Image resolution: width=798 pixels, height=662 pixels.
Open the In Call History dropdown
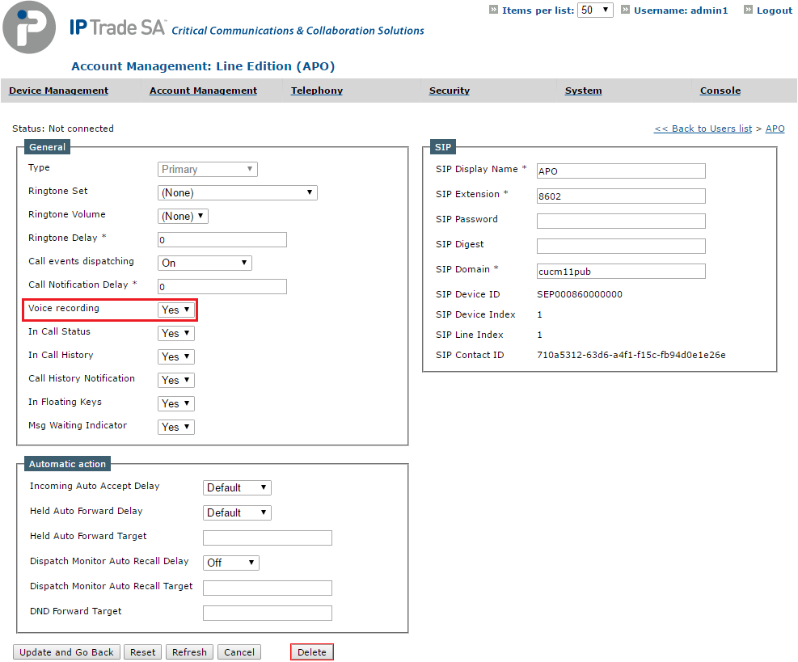tap(176, 356)
